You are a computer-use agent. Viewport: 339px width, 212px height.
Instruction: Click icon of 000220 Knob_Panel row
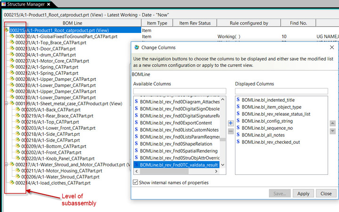18,158
